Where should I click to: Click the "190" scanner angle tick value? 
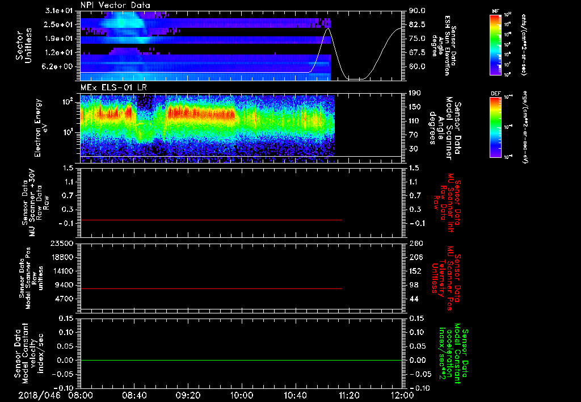(415, 93)
